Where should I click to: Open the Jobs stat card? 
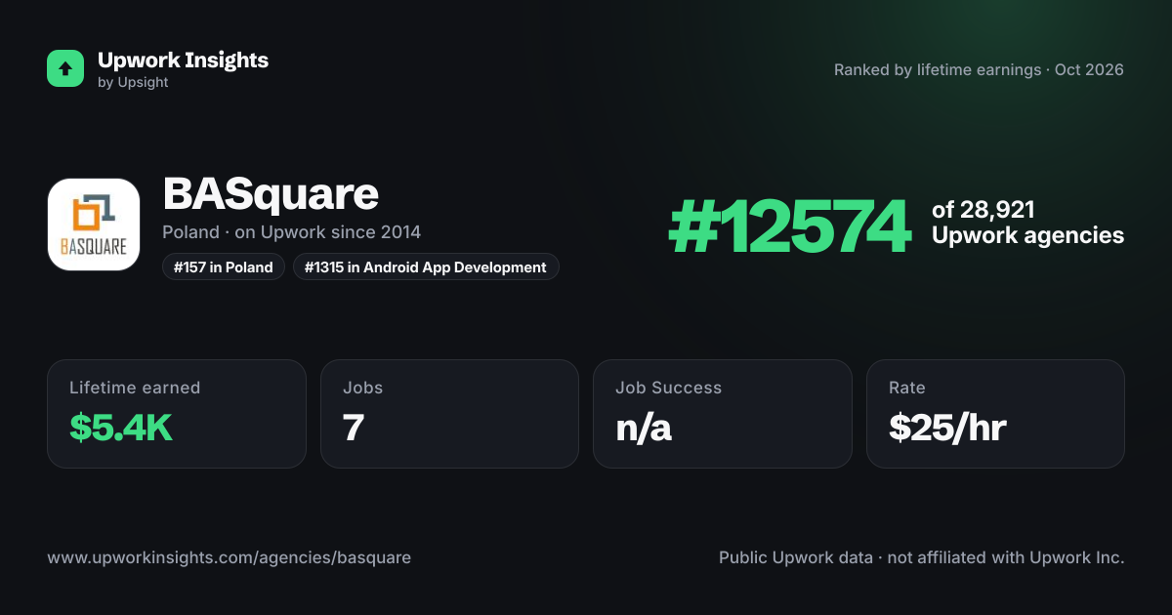click(x=449, y=414)
